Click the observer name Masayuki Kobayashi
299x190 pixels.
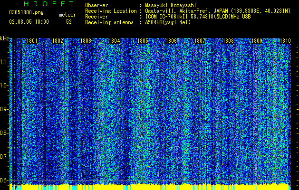coord(171,5)
